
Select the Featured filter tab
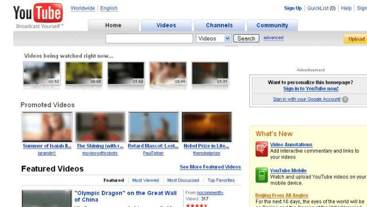click(x=114, y=180)
